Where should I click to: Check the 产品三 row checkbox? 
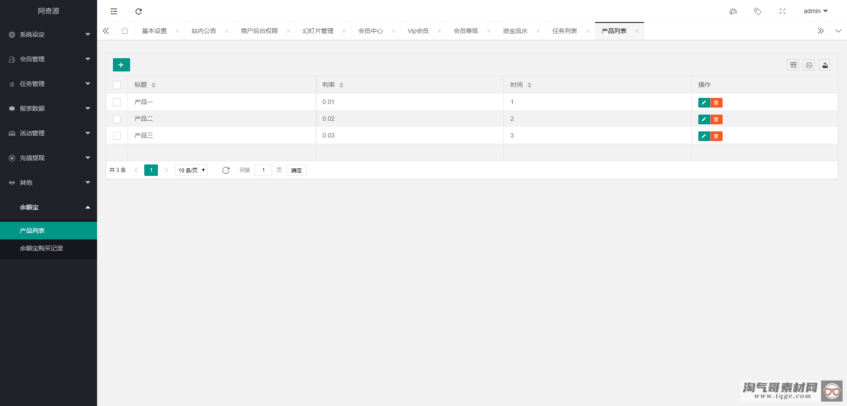pyautogui.click(x=117, y=136)
